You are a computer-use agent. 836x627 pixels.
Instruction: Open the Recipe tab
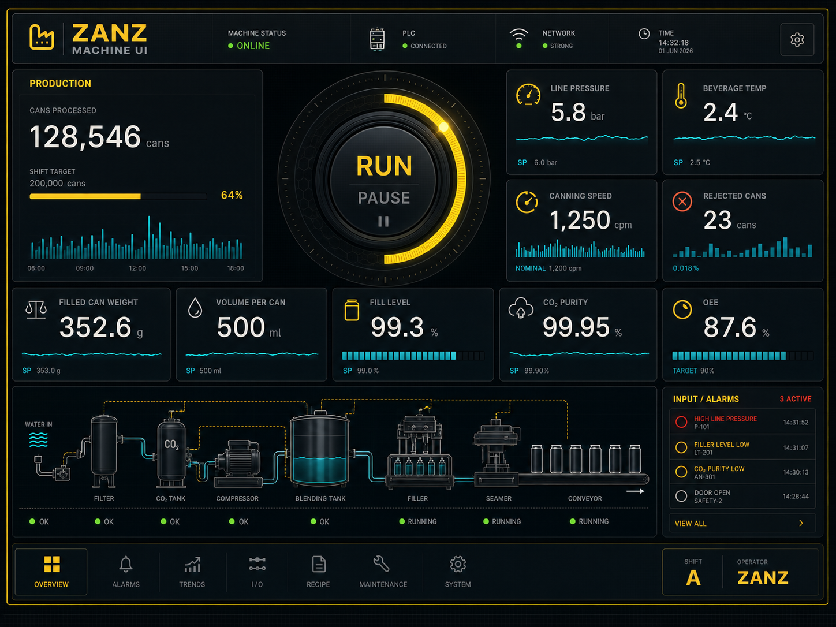(x=318, y=572)
